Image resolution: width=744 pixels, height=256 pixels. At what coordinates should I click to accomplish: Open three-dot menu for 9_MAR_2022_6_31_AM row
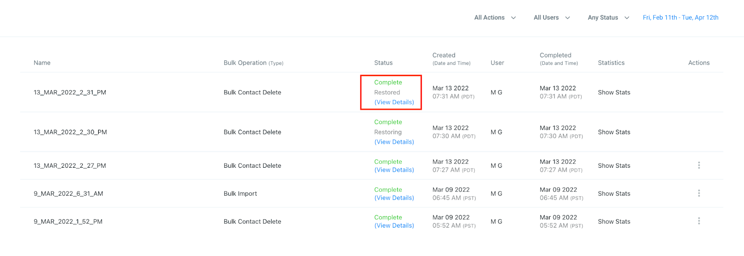point(699,193)
